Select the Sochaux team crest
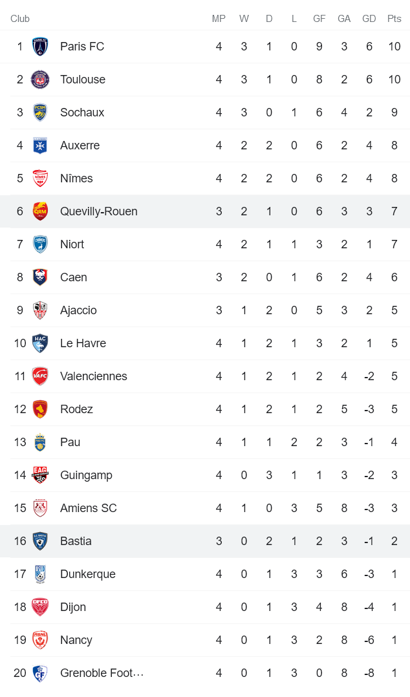 click(x=40, y=112)
